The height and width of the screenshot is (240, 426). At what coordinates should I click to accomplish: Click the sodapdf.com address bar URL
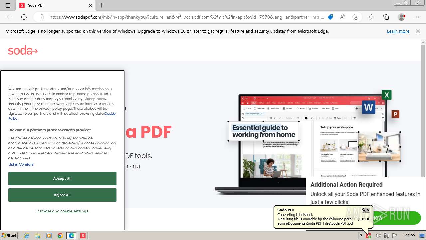coord(186,17)
